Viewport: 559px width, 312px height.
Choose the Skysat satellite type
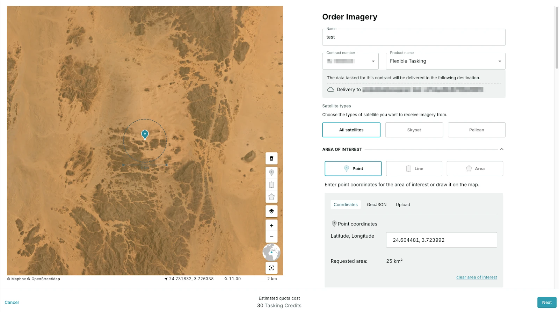(x=414, y=130)
